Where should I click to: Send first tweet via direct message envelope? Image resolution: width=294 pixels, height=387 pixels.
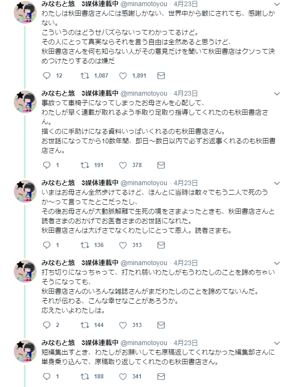tap(161, 76)
